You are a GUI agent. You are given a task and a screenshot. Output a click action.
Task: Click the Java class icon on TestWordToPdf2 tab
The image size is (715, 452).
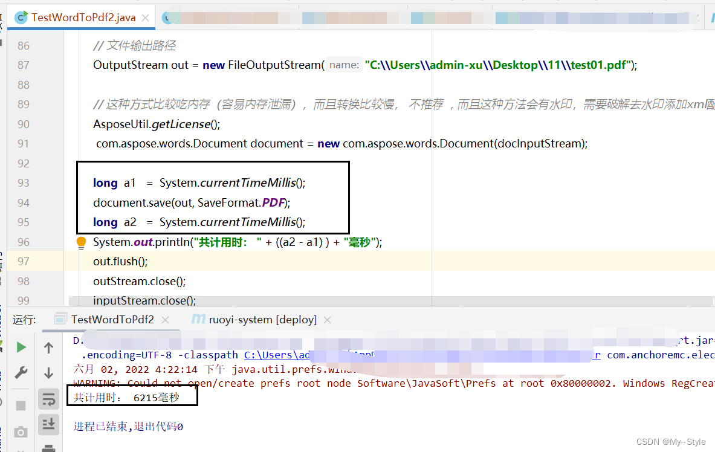[x=20, y=18]
